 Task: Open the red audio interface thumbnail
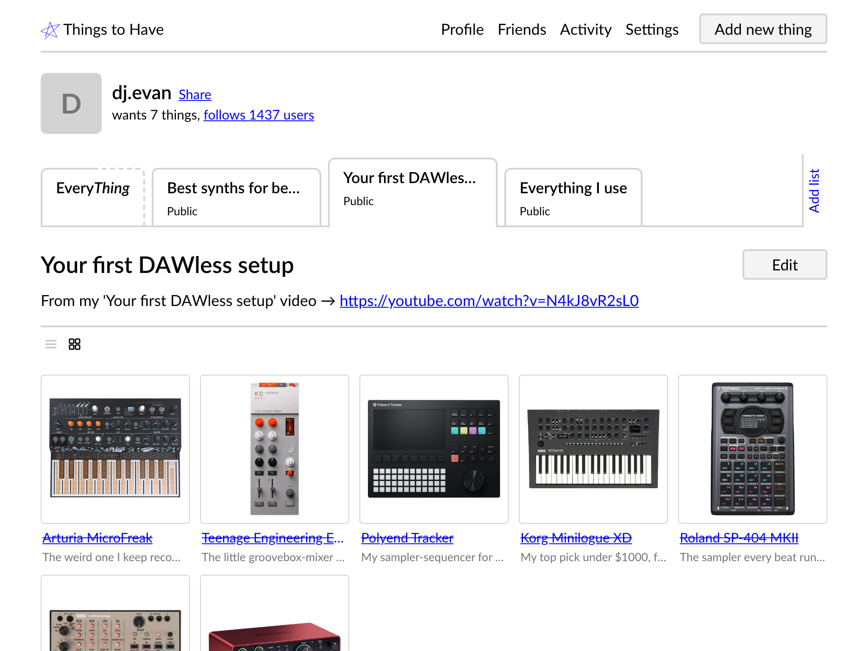tap(275, 613)
